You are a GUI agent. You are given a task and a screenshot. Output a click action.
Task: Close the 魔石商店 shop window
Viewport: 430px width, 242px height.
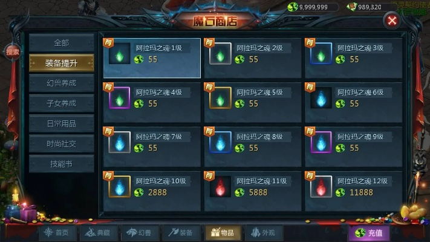pos(392,21)
